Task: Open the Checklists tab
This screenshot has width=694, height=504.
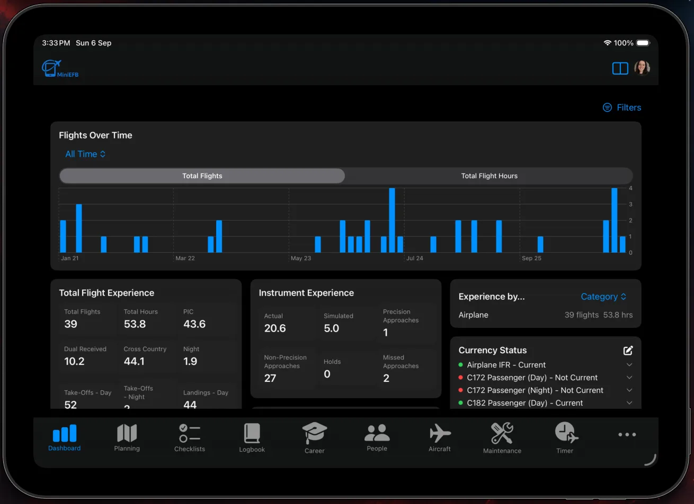Action: [190, 438]
